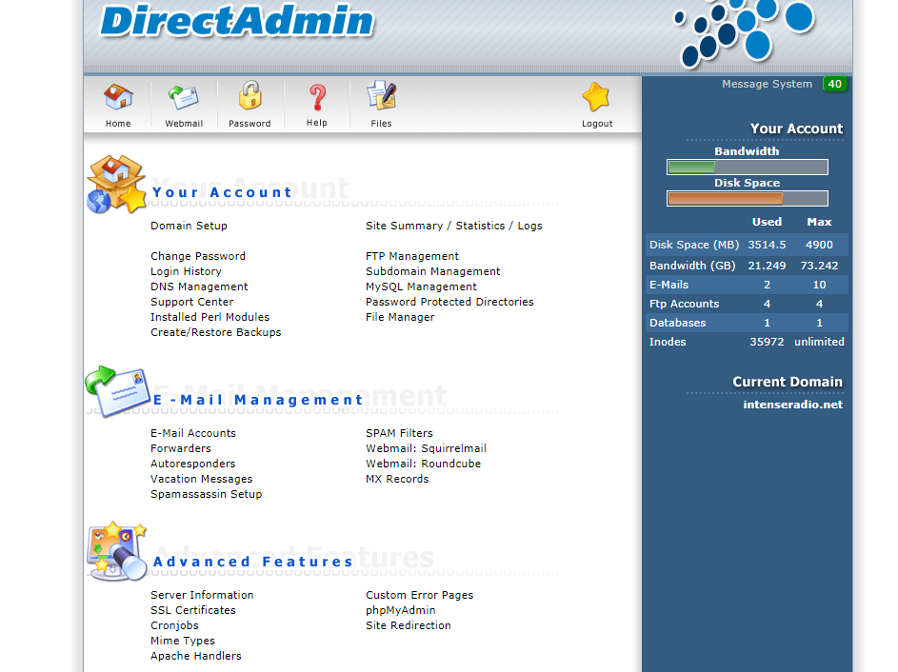Set up Vacation Messages
This screenshot has height=672, width=898.
tap(202, 479)
